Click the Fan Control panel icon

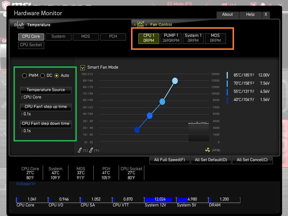(x=141, y=24)
